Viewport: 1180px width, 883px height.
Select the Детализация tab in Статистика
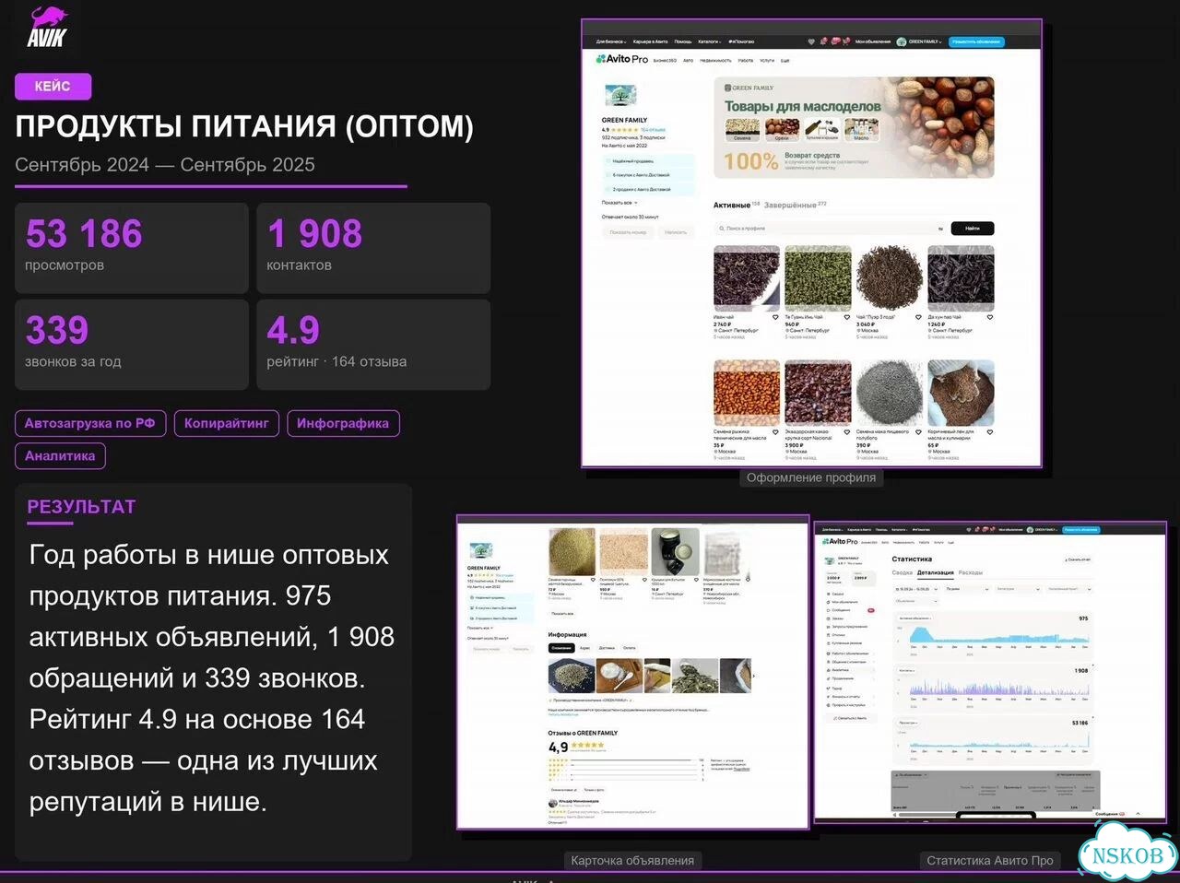[935, 572]
